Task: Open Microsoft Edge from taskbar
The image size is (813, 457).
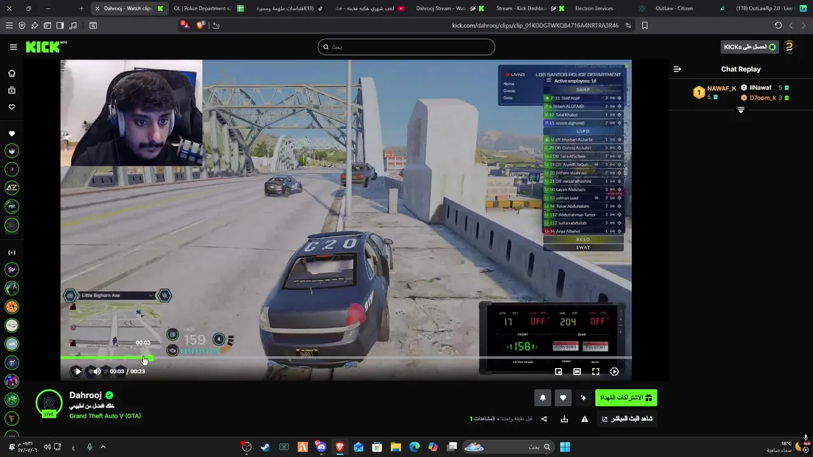Action: tap(415, 447)
